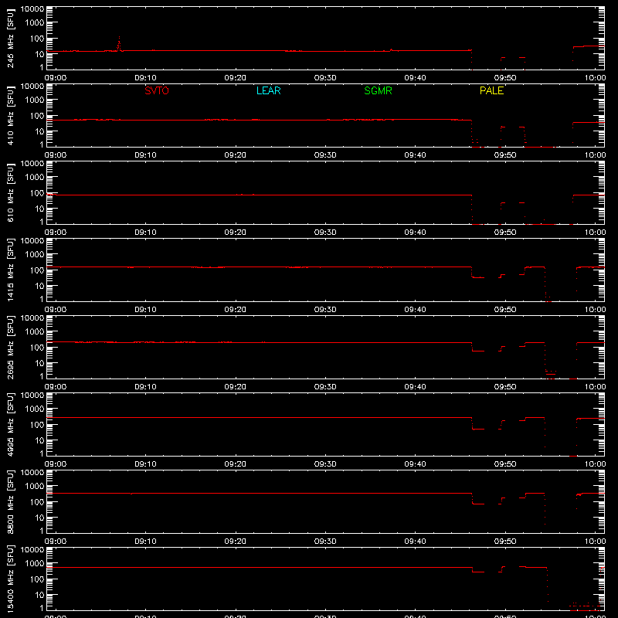The height and width of the screenshot is (618, 618).
Task: Click the 100 y-axis label of 4995 MHz plot
Action: [x=37, y=425]
